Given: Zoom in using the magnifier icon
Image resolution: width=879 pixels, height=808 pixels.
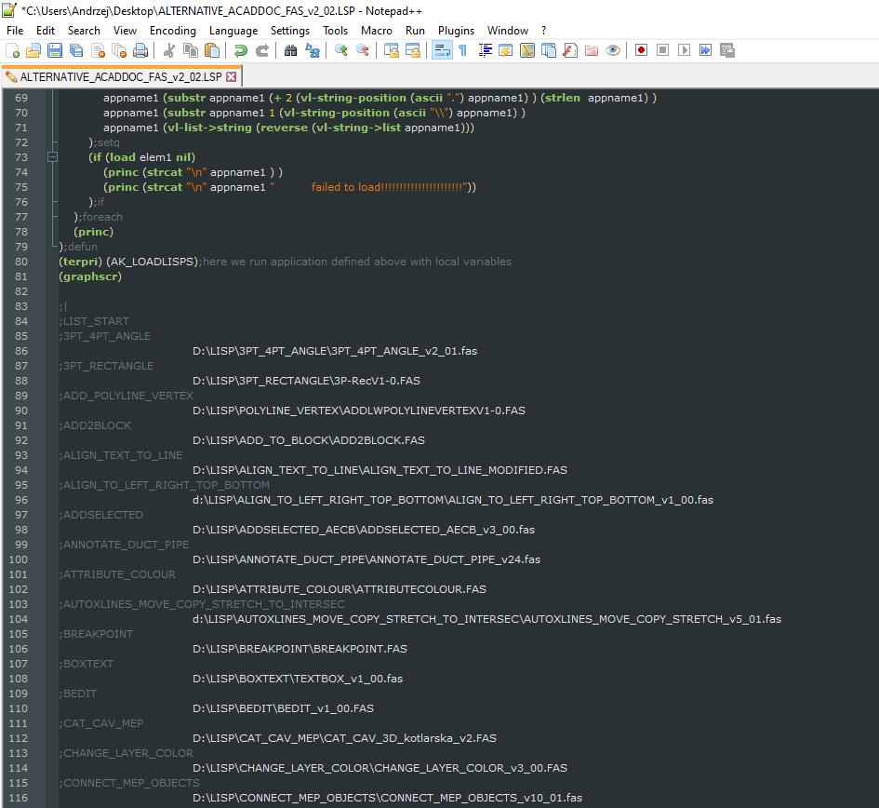Looking at the screenshot, I should point(340,50).
